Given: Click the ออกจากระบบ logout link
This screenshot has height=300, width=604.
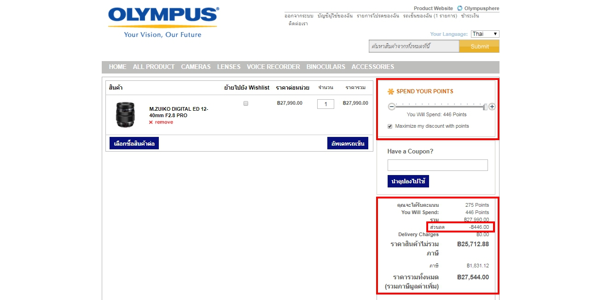Looking at the screenshot, I should click(299, 16).
